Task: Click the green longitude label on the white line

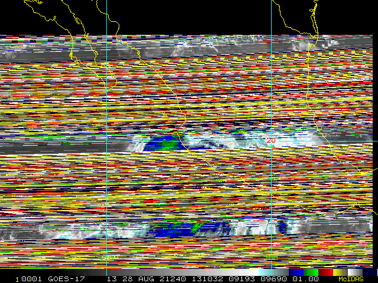Action: point(271,258)
